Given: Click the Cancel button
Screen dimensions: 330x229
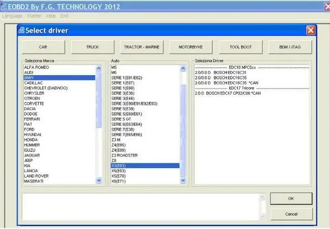Looking at the screenshot, I should [x=291, y=214].
